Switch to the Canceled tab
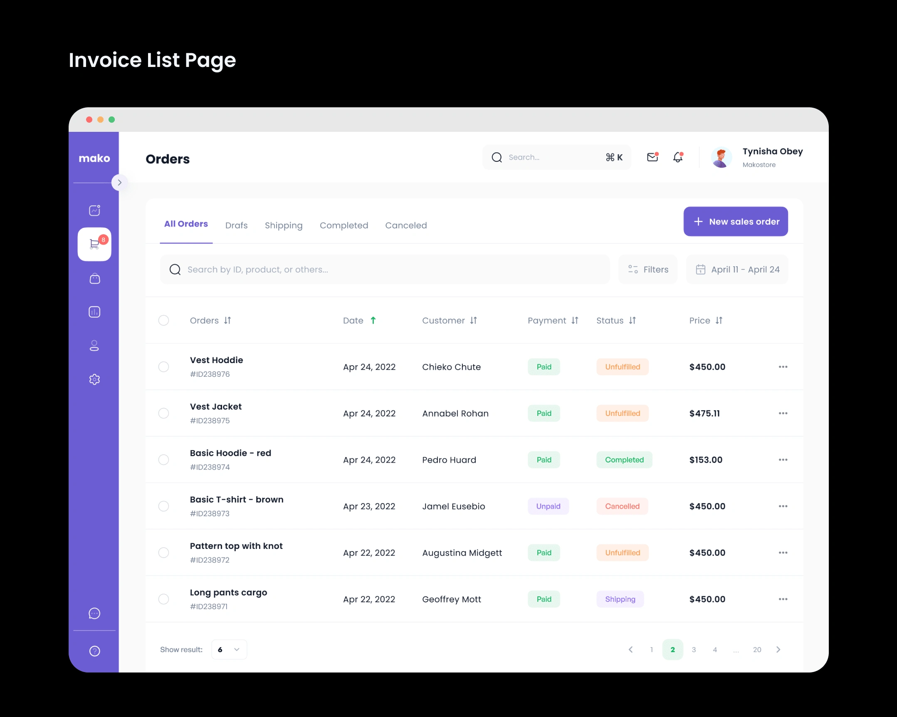Screen dimensions: 897x717 coord(406,225)
